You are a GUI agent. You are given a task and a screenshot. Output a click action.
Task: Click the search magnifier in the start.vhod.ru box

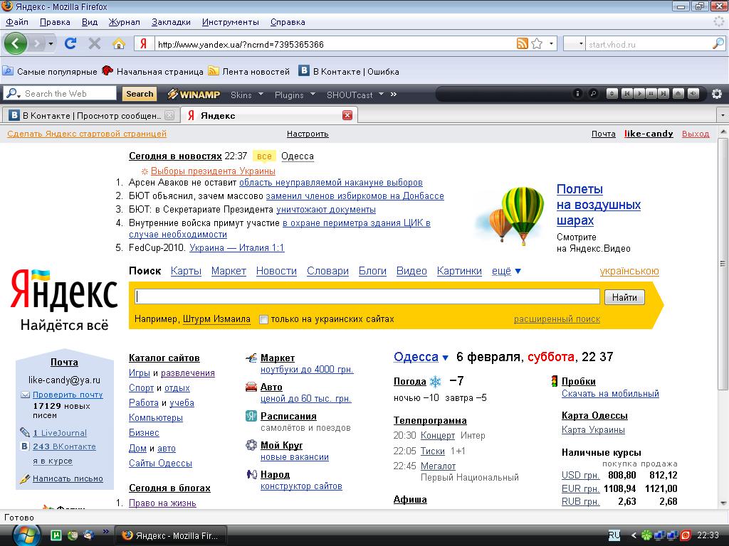point(718,43)
